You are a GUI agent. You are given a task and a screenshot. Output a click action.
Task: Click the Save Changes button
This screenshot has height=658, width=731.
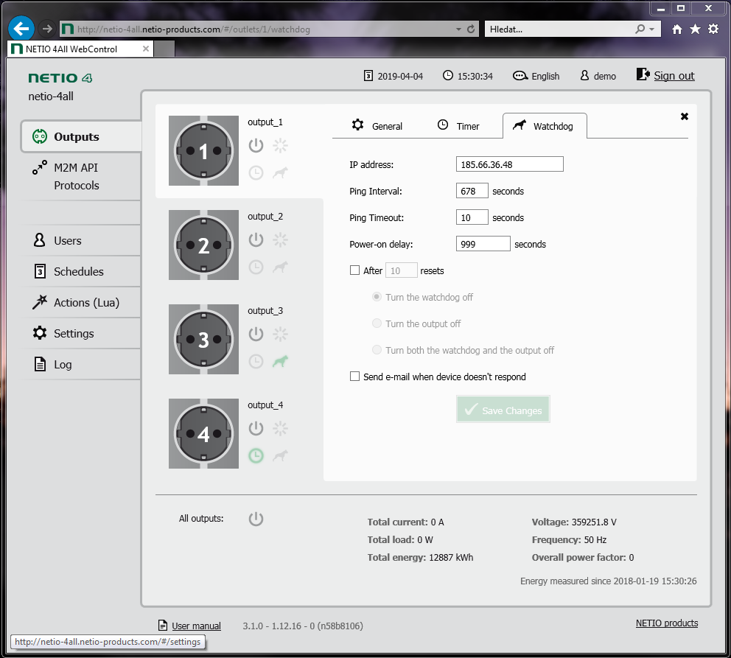click(x=503, y=410)
